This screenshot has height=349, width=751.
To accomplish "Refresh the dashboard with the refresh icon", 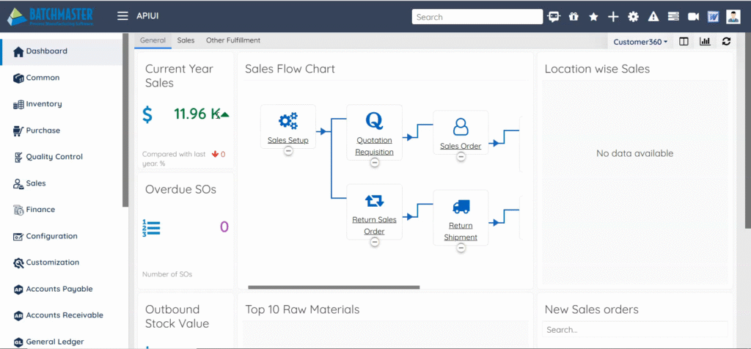I will tap(726, 42).
